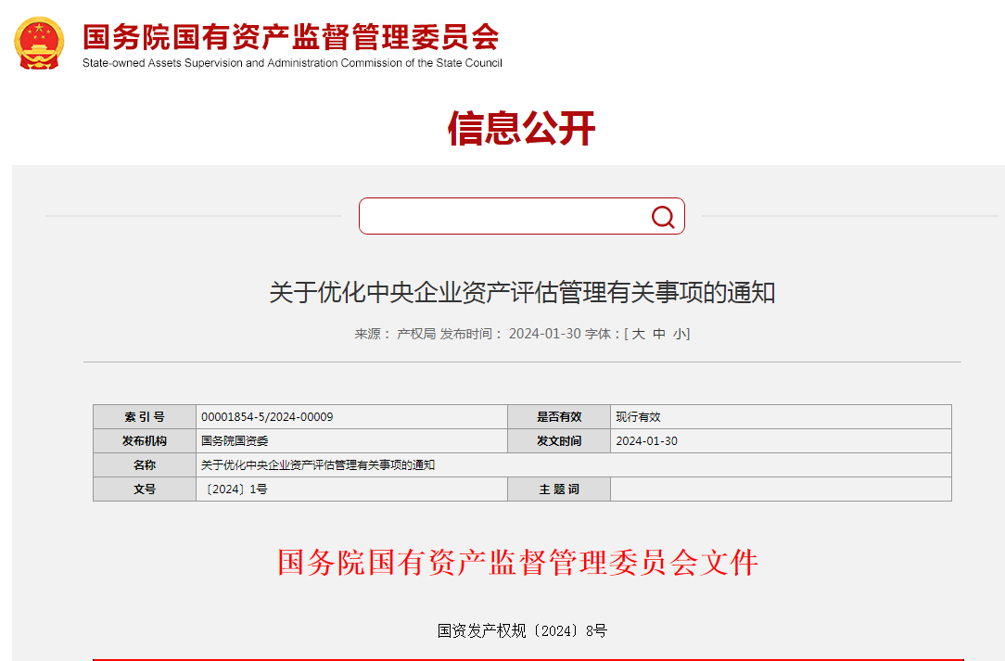This screenshot has width=1005, height=661.
Task: Click the 文号 label cell
Action: click(145, 489)
